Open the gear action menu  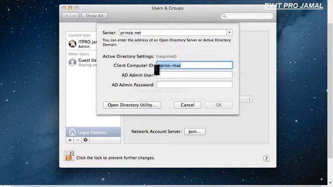tap(85, 140)
